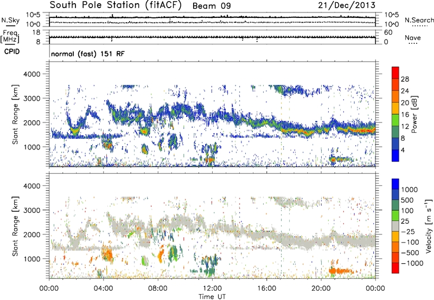This screenshot has width=434, height=300.
Task: Click the velocity colorbar tick value 100
Action: tap(407, 211)
